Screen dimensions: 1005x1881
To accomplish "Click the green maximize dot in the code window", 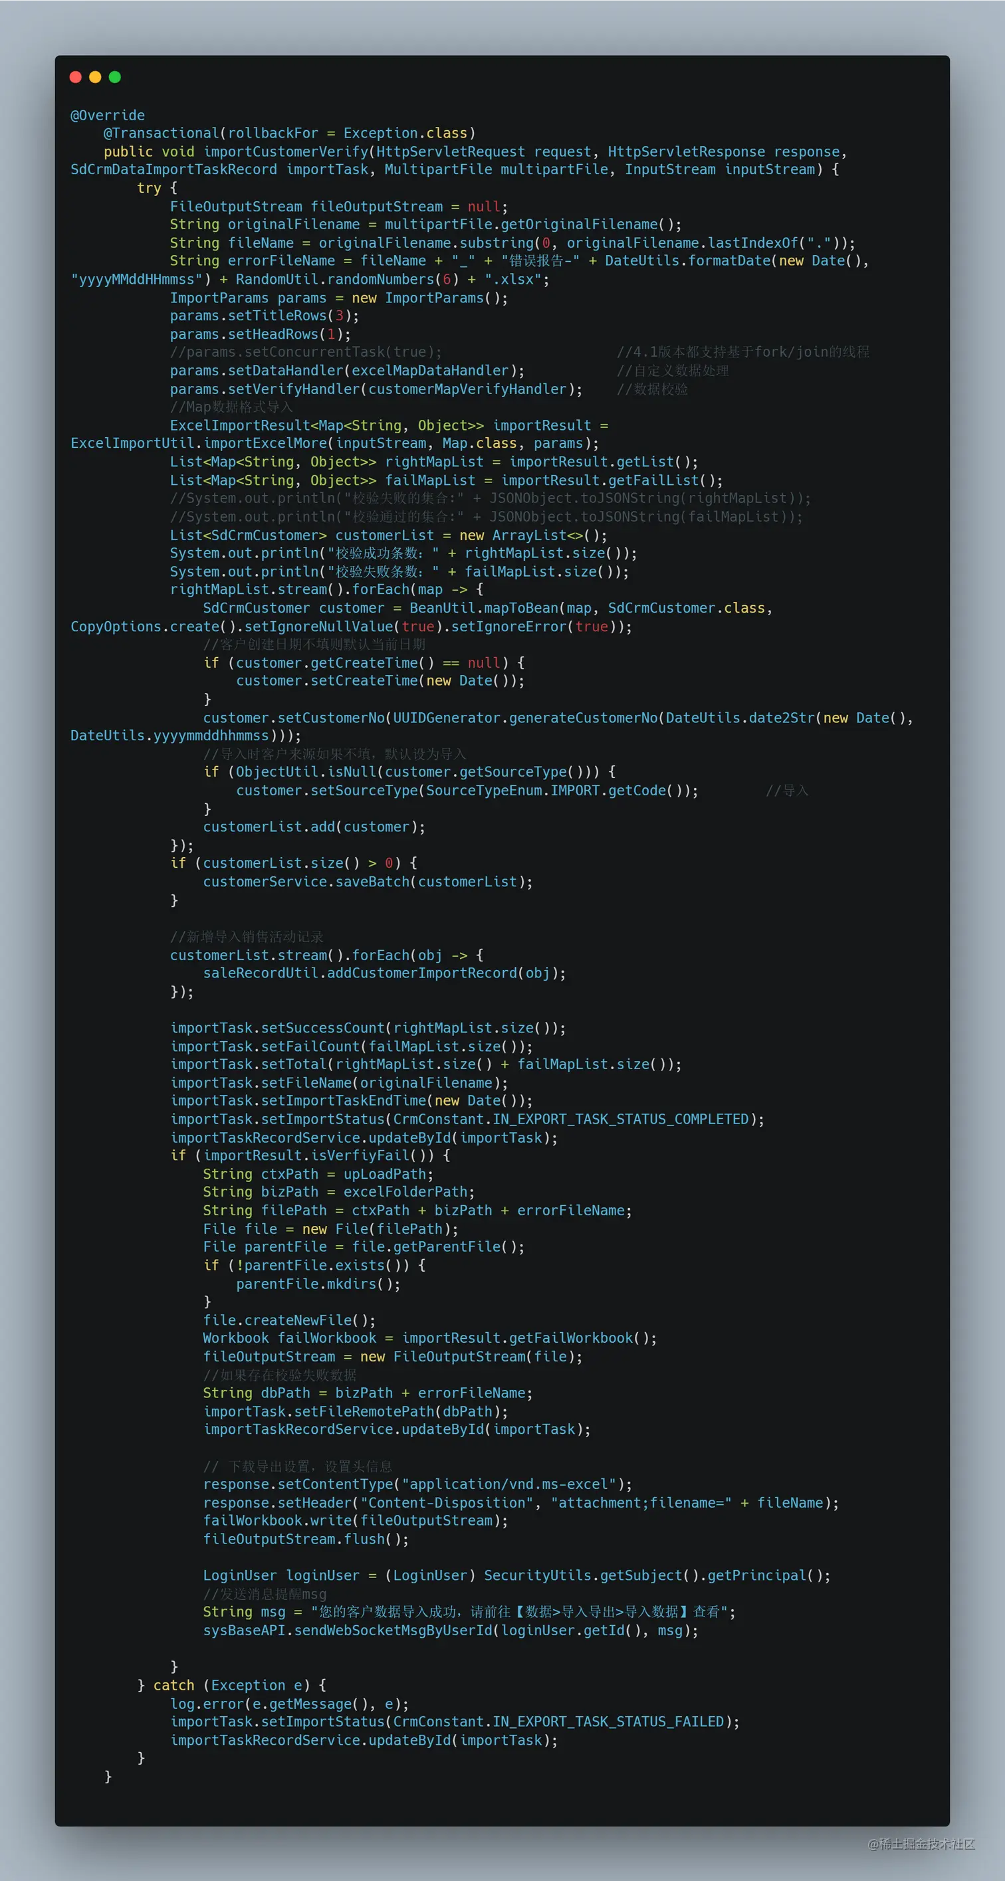I will pyautogui.click(x=115, y=77).
